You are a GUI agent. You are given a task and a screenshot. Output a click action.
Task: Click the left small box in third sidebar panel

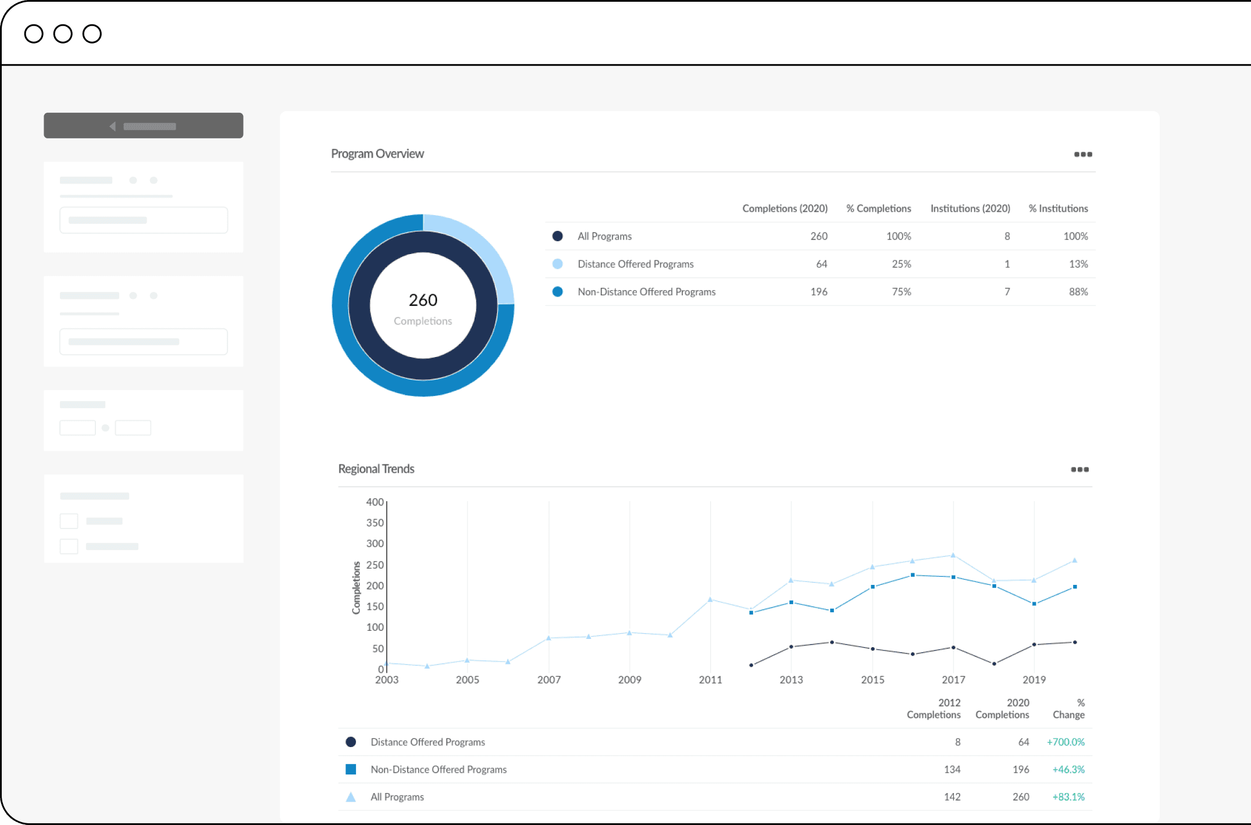click(x=77, y=428)
